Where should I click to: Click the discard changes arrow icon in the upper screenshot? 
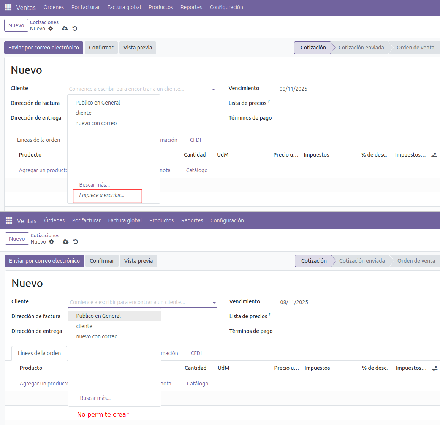point(75,29)
